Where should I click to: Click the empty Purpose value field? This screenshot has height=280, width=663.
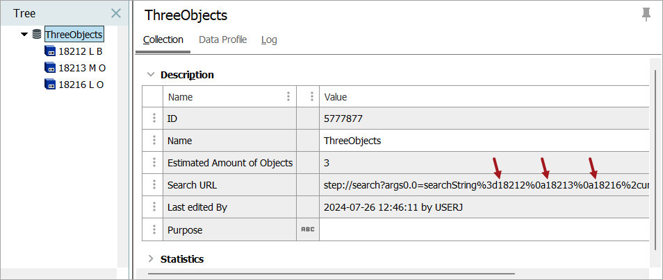coord(480,229)
